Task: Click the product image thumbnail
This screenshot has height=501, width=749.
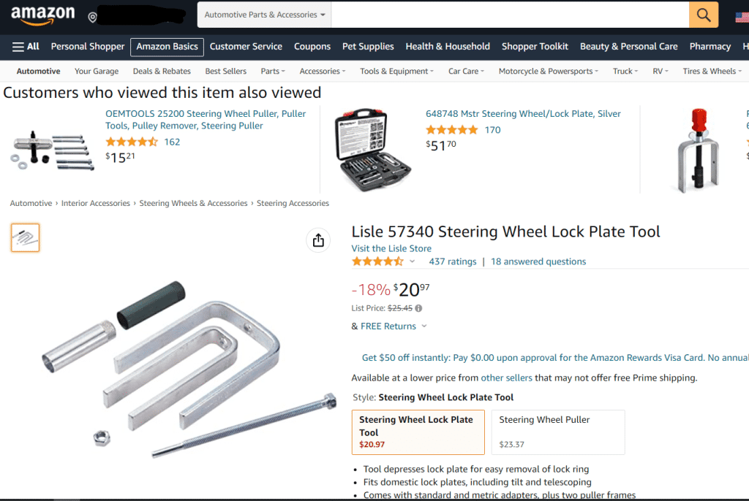Action: pyautogui.click(x=26, y=238)
